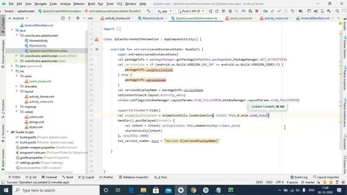This screenshot has width=347, height=195.
Task: Click the happy smiley feedback icon
Action: click(x=325, y=183)
